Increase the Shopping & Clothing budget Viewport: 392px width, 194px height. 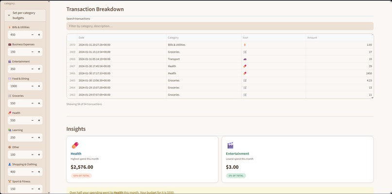(x=39, y=172)
